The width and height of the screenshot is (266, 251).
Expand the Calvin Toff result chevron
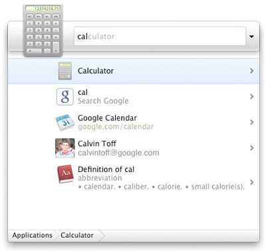click(251, 148)
